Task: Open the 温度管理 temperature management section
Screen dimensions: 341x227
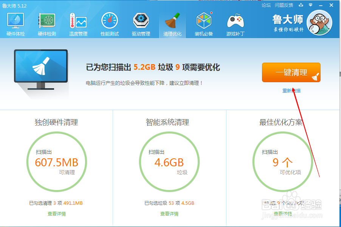Action: (x=78, y=24)
